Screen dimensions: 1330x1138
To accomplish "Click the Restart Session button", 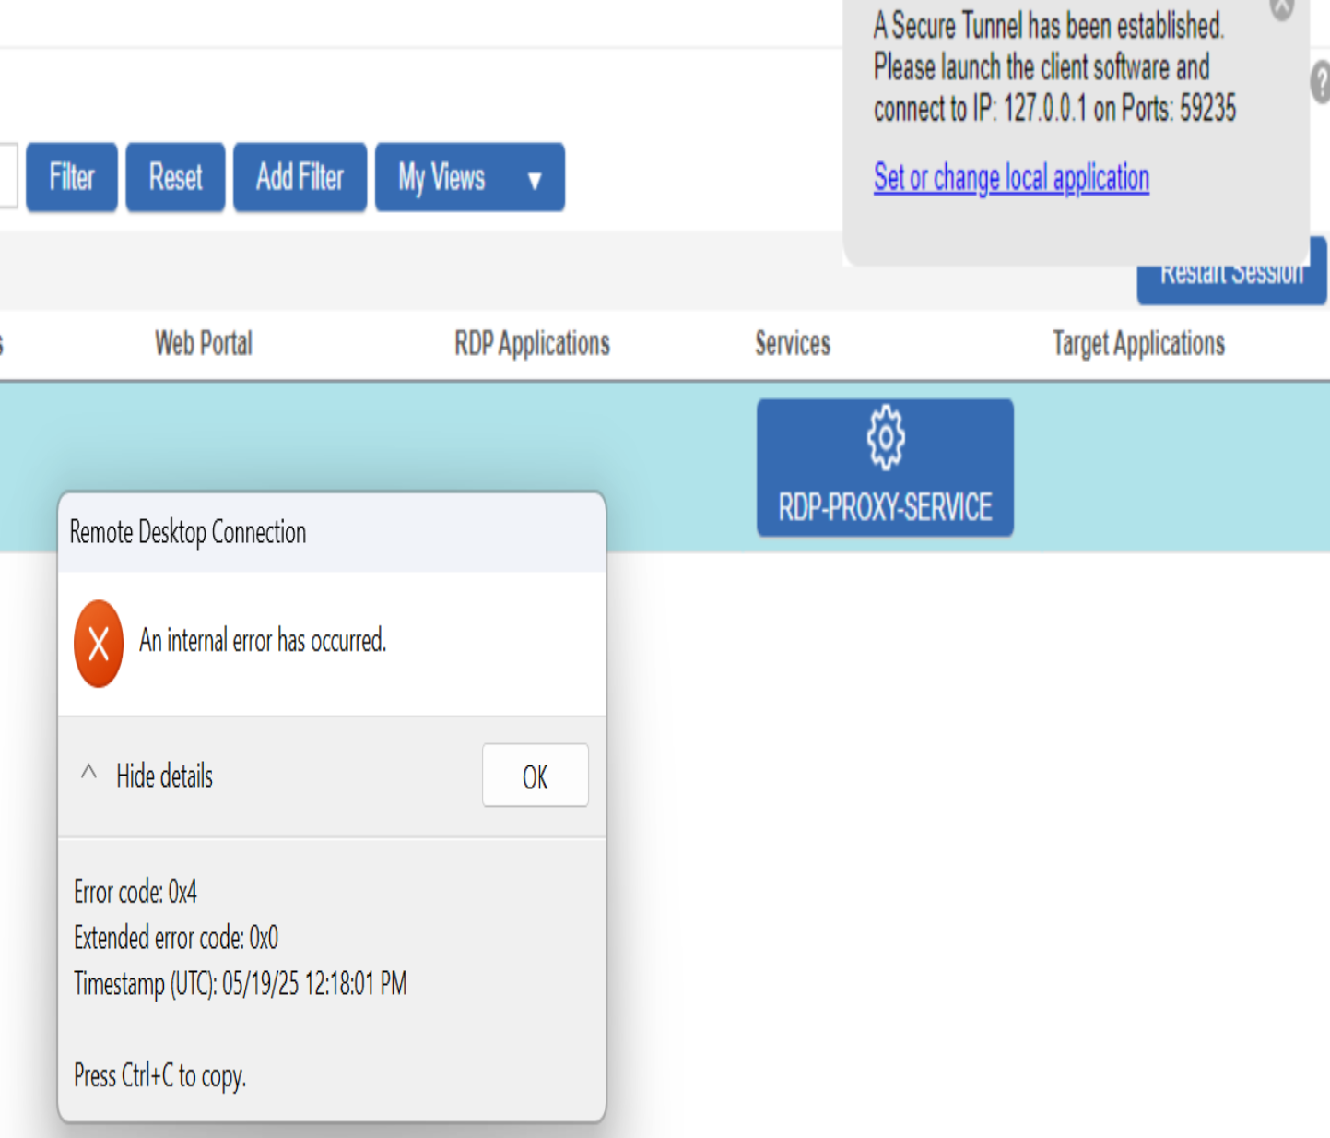I will tap(1231, 275).
